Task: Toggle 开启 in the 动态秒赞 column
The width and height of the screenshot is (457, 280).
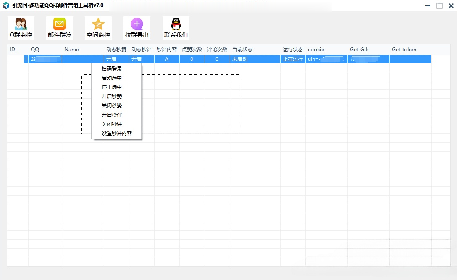Action: (x=116, y=59)
